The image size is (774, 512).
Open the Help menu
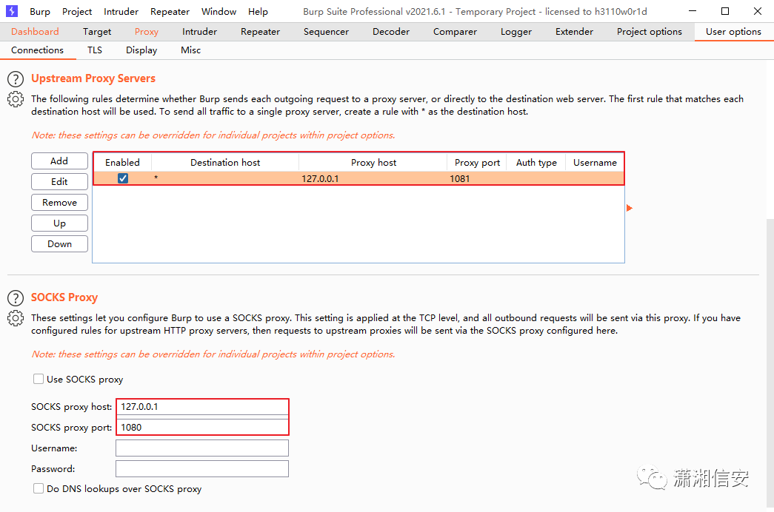point(258,11)
